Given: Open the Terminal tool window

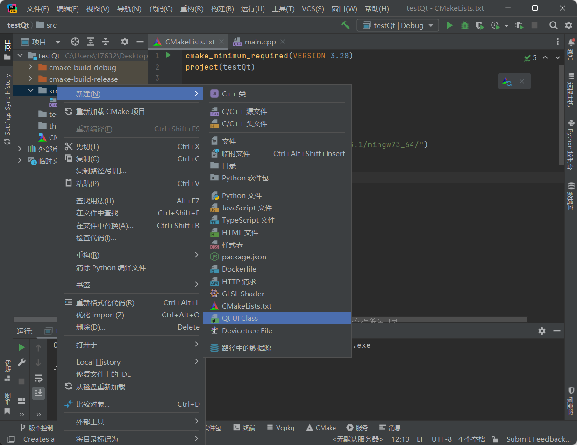Looking at the screenshot, I should coord(244,427).
